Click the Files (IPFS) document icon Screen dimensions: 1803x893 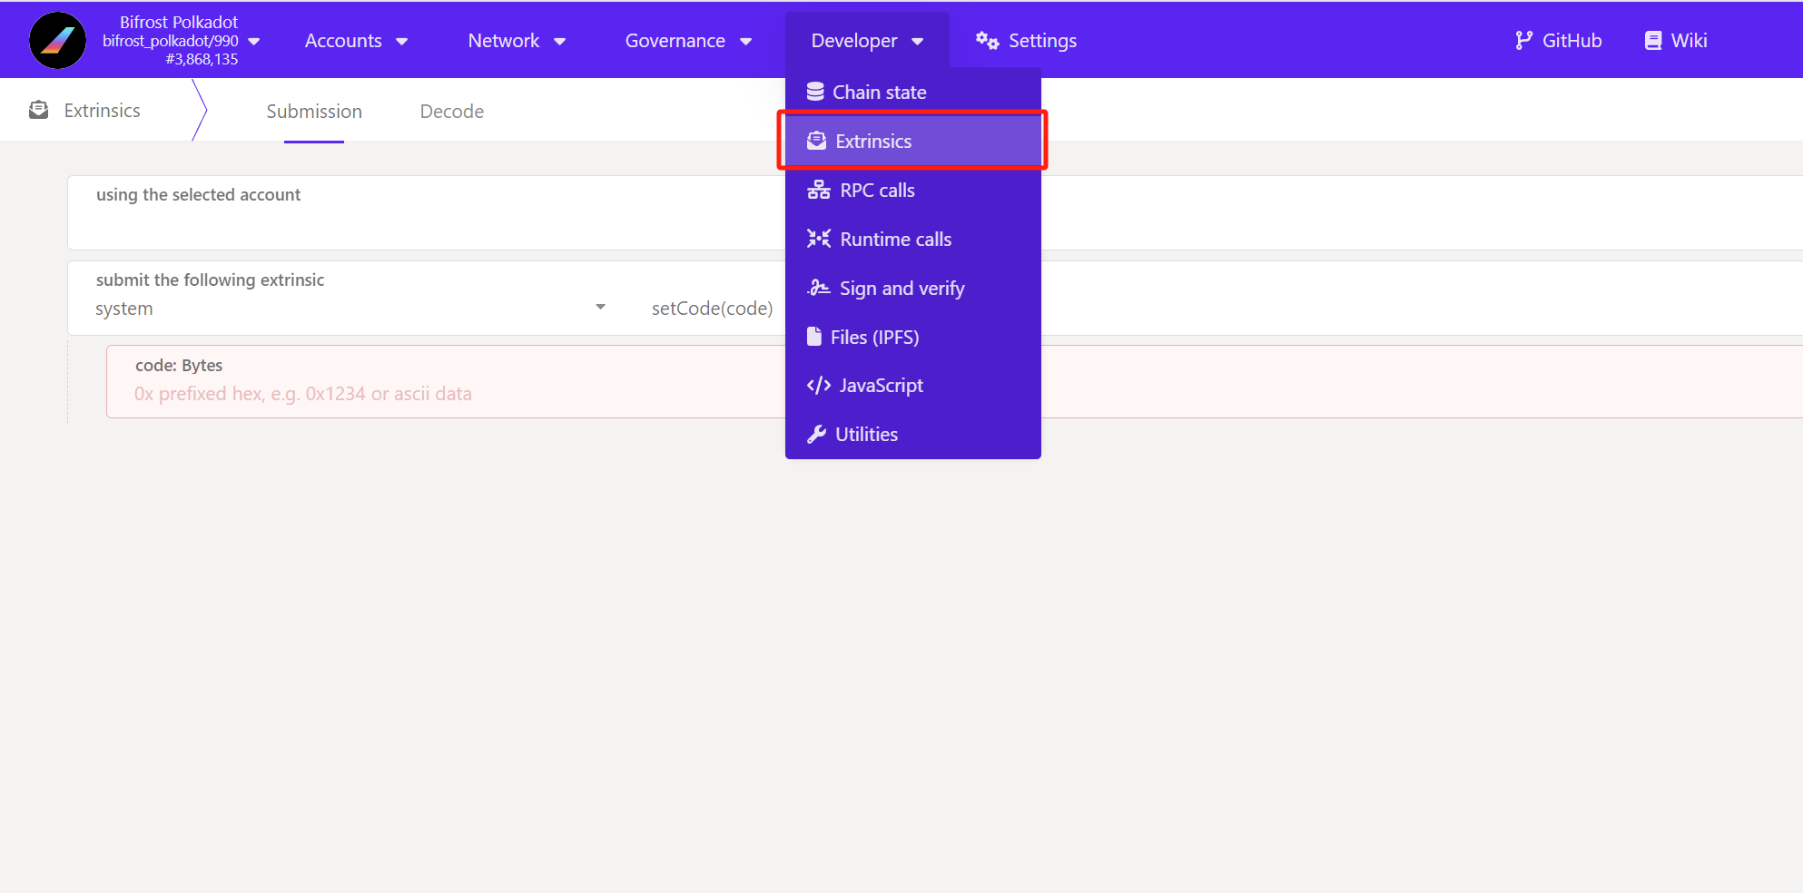[x=814, y=338]
